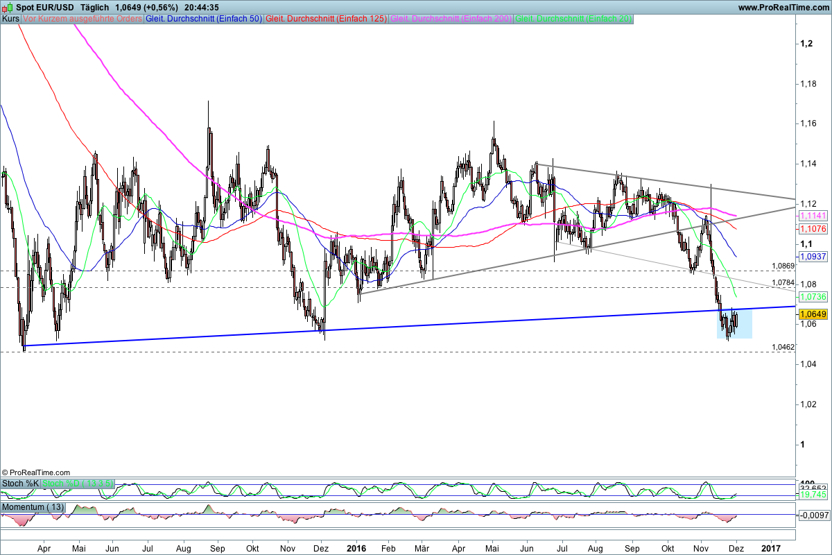Click the red 1,1076 price tag
The height and width of the screenshot is (555, 832).
click(x=813, y=228)
